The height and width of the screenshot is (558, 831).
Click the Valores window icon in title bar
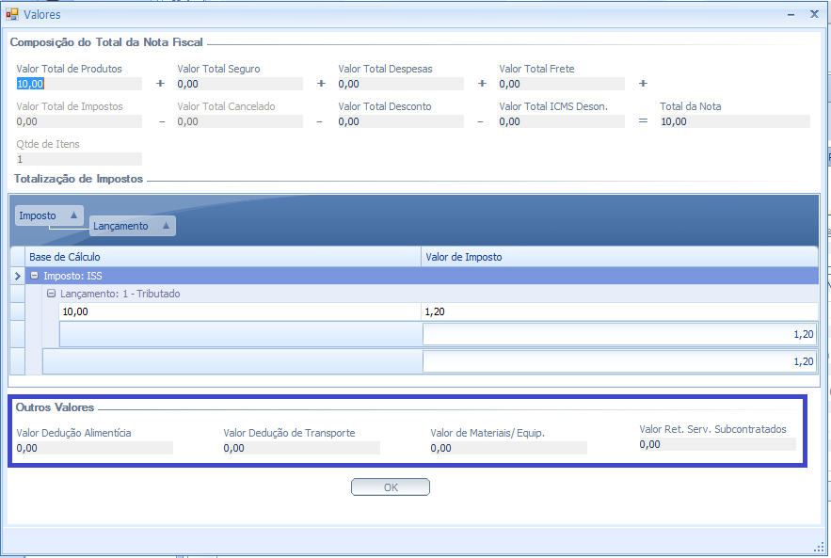tap(12, 14)
